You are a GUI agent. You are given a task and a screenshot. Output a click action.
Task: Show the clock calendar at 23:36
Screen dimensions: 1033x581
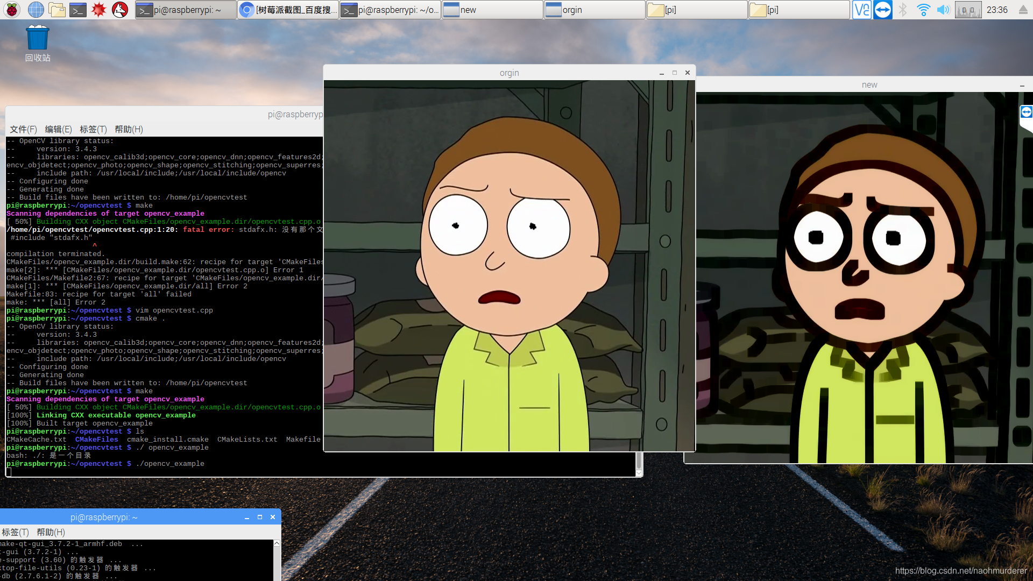coord(997,9)
